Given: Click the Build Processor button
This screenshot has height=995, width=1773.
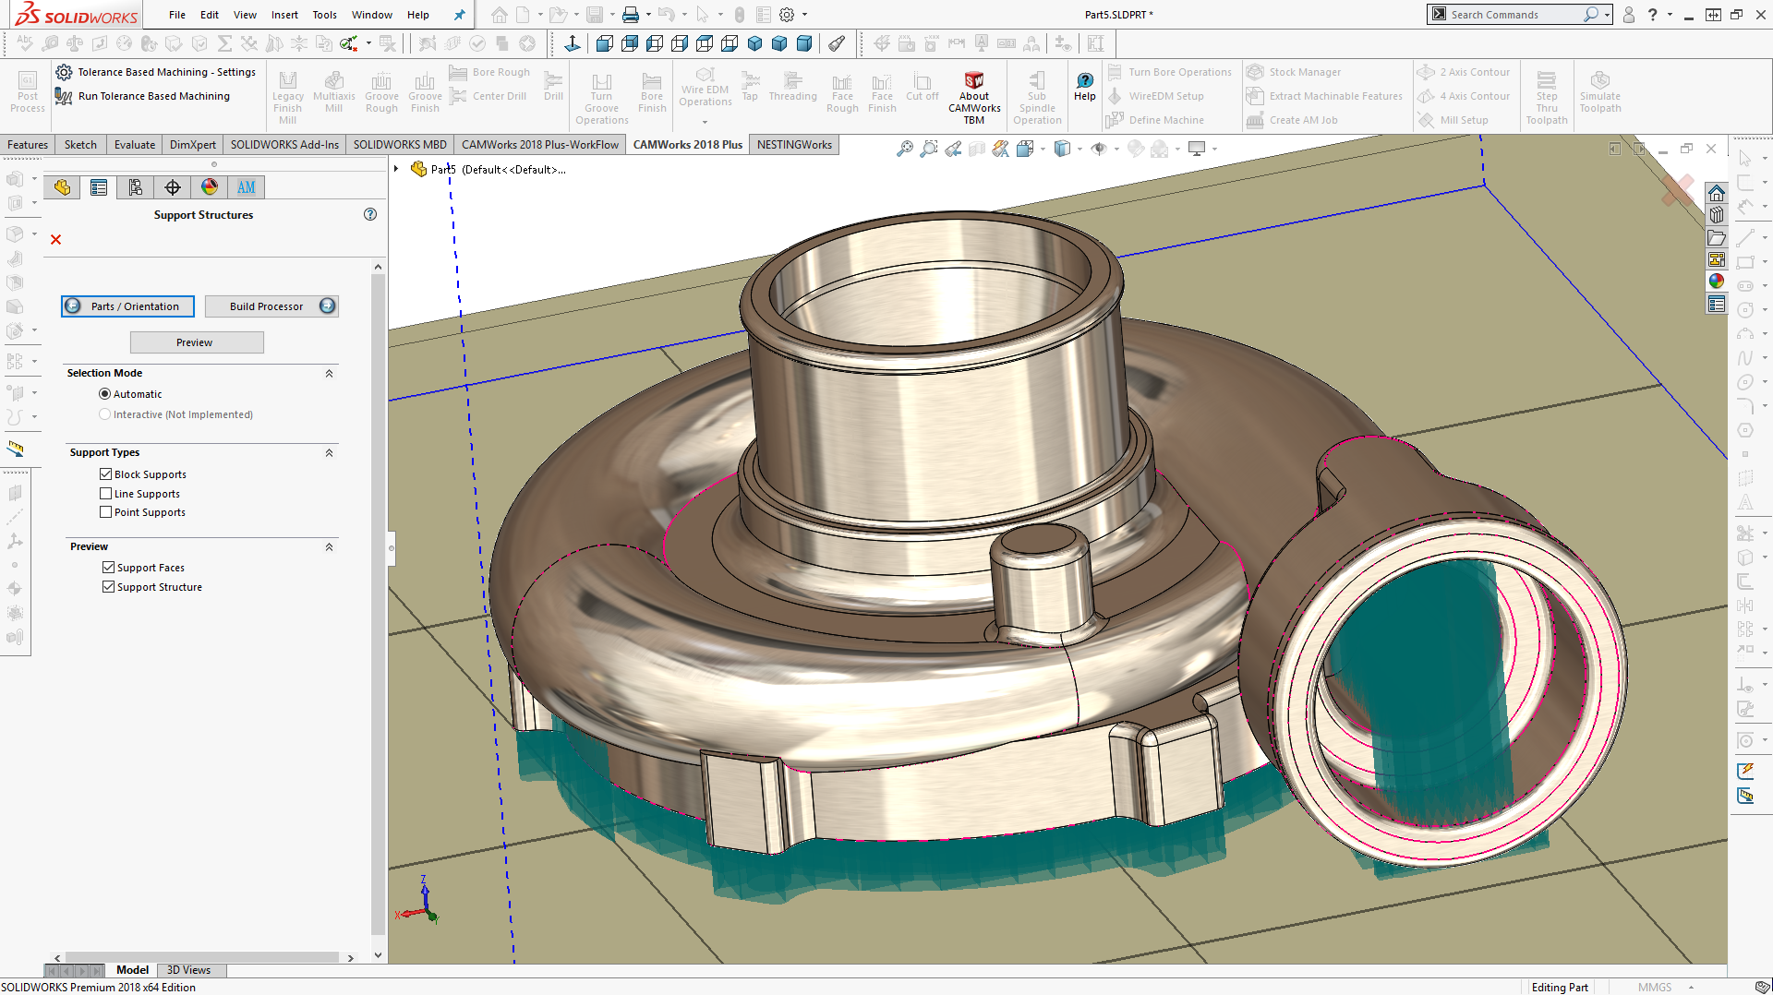Looking at the screenshot, I should 271,306.
